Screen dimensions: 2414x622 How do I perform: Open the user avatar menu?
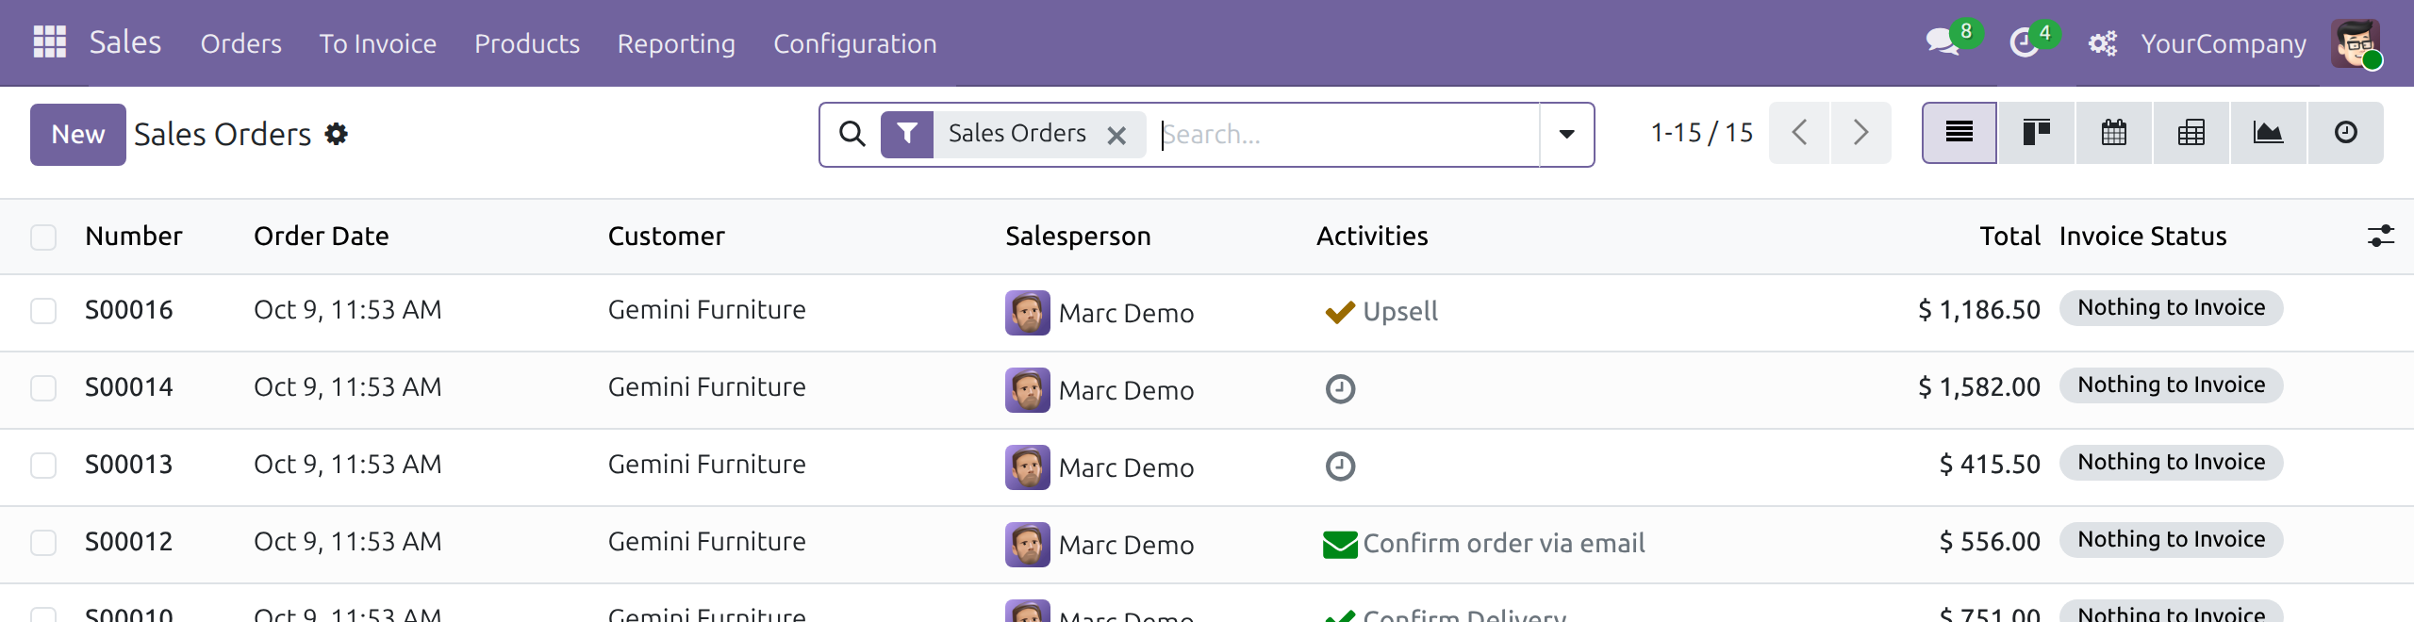[2356, 43]
